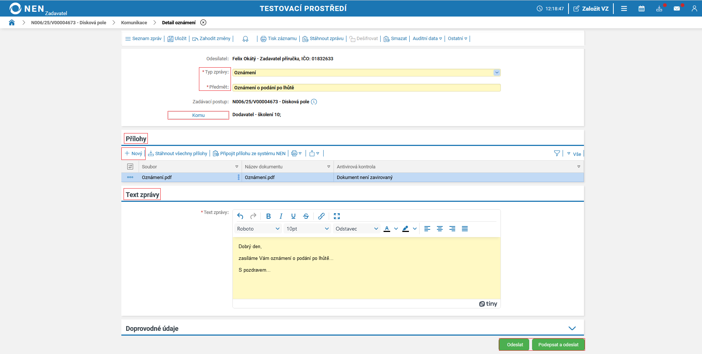Open the calendar icon in header

(x=641, y=8)
